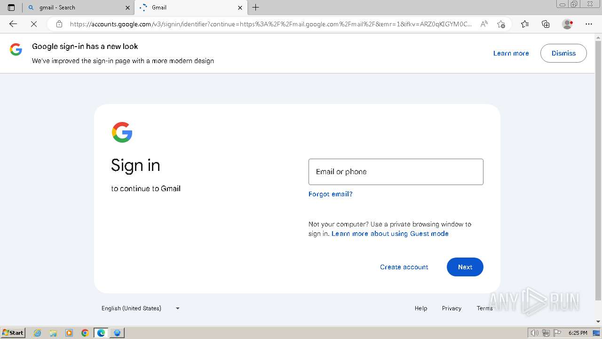Open the network tray icon
Image resolution: width=602 pixels, height=339 pixels.
coord(546,333)
